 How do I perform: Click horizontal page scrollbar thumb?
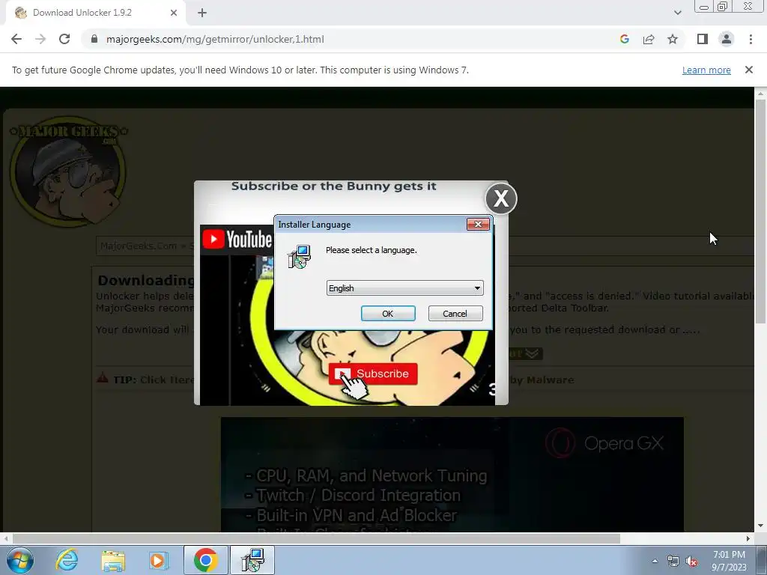(x=316, y=539)
